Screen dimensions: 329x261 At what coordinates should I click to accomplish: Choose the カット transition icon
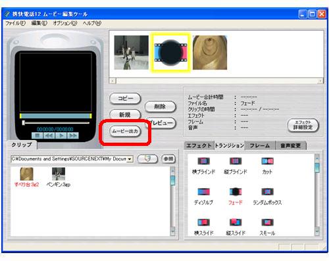point(267,161)
